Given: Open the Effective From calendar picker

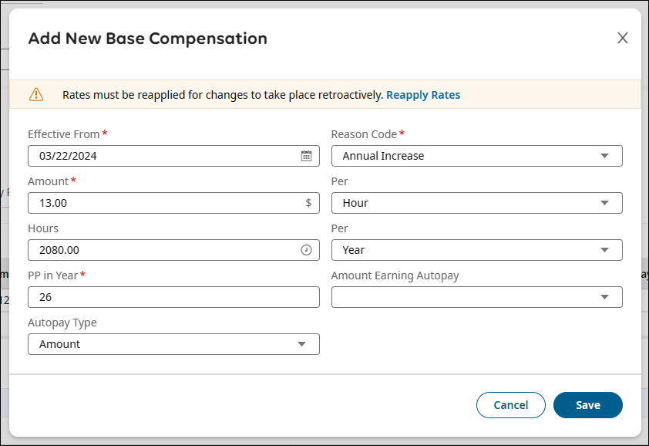Looking at the screenshot, I should (x=306, y=156).
